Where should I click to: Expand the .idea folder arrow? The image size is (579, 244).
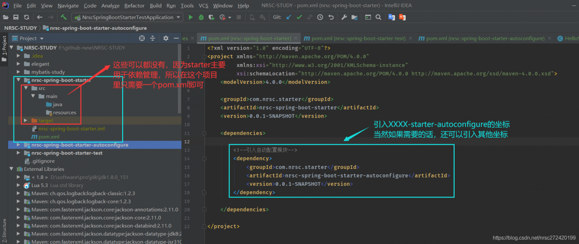[19, 56]
